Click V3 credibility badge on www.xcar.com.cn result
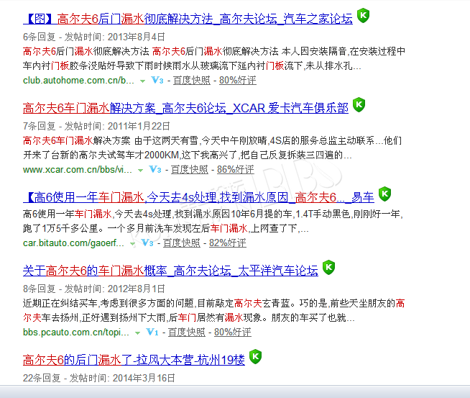The image size is (470, 398). [155, 169]
